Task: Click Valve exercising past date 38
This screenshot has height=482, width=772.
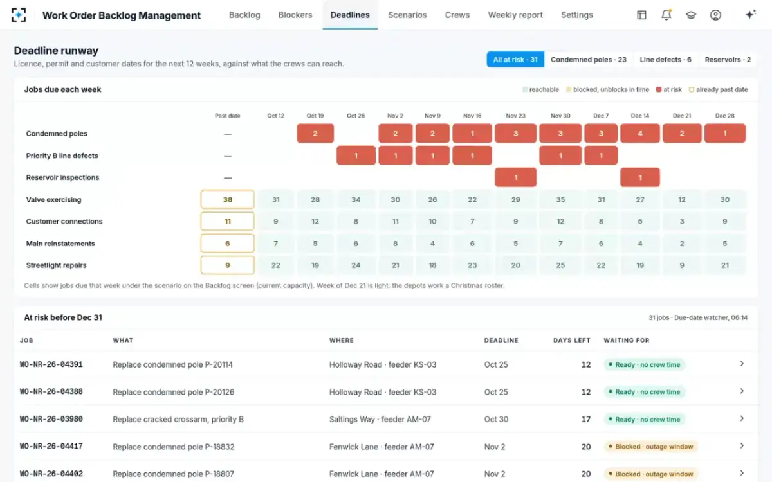Action: click(228, 199)
